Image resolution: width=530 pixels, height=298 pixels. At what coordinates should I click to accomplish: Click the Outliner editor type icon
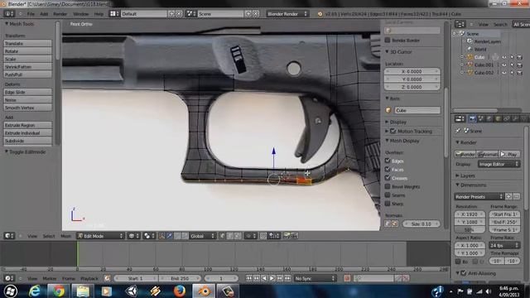point(460,24)
